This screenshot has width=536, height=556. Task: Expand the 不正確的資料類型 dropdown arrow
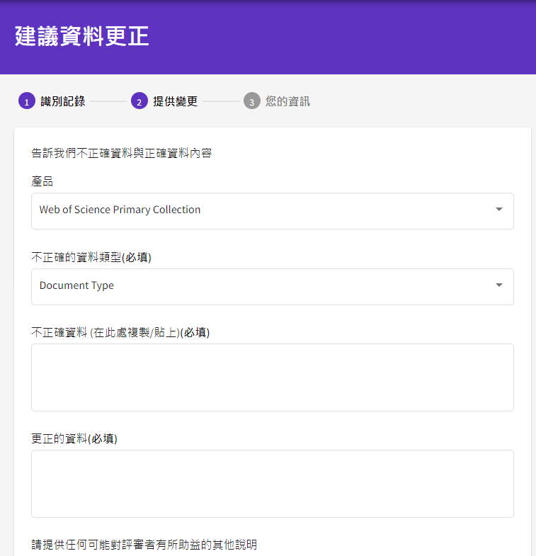[498, 285]
